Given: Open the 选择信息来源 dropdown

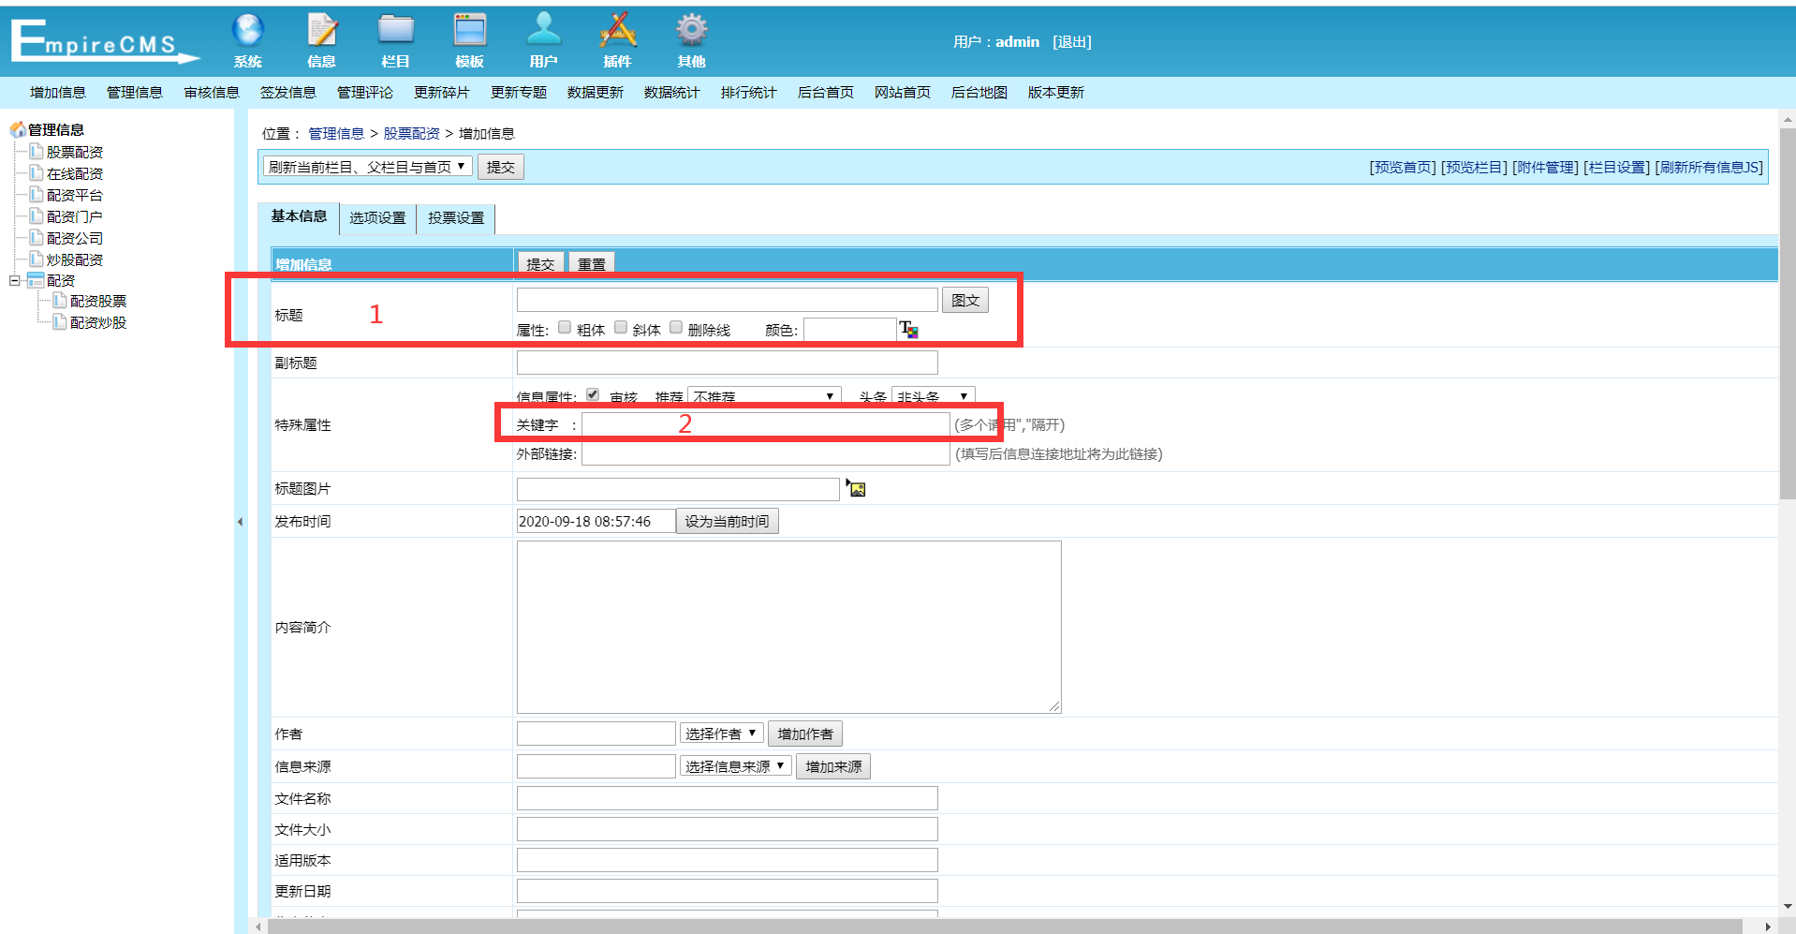Looking at the screenshot, I should pos(735,766).
